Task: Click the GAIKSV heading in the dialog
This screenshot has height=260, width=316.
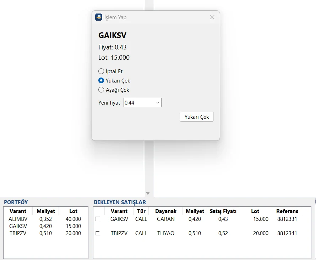Action: point(112,35)
